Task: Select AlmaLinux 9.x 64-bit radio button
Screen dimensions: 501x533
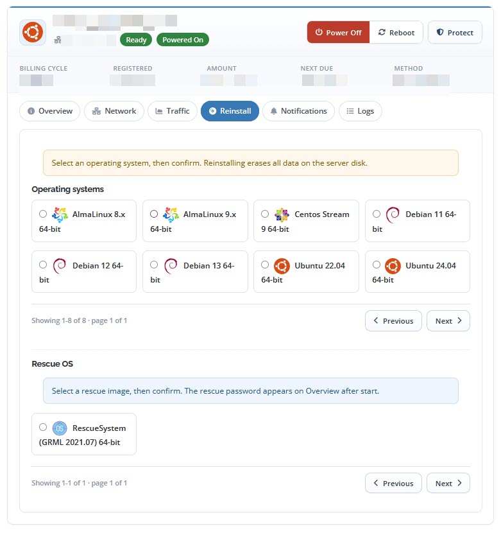Action: click(x=154, y=214)
